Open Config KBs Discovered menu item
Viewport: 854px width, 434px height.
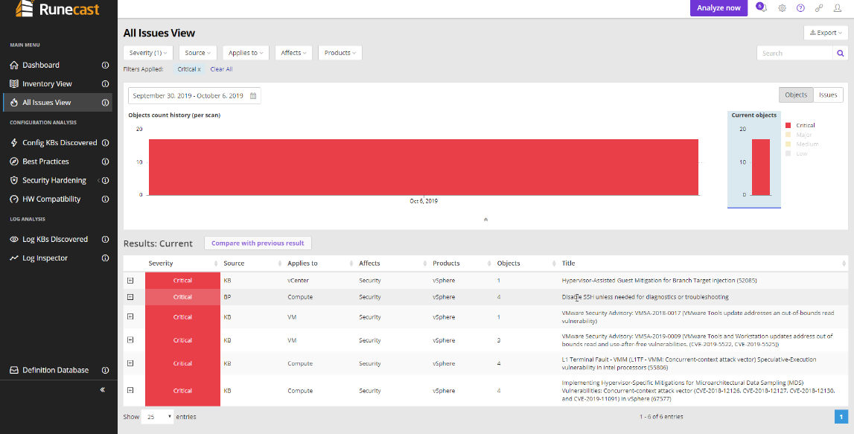[60, 143]
